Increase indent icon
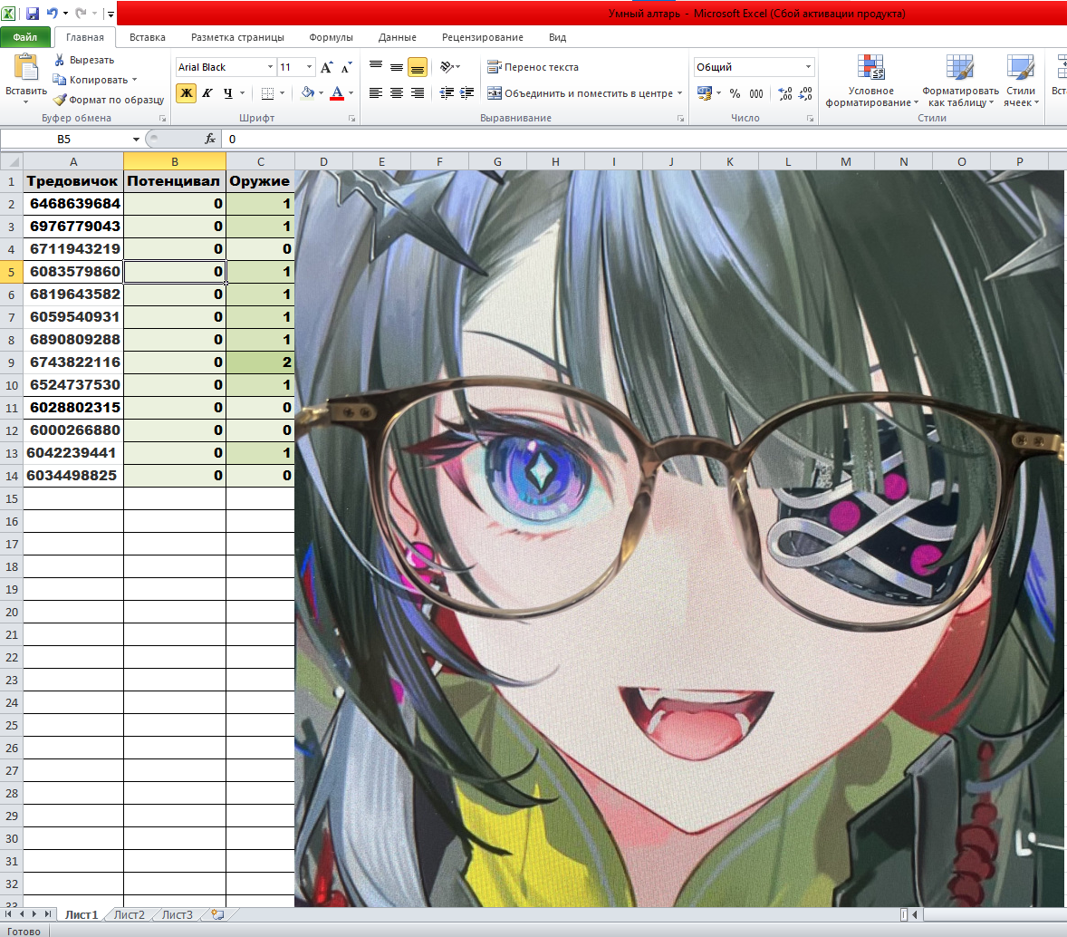Image resolution: width=1067 pixels, height=937 pixels. 466,93
